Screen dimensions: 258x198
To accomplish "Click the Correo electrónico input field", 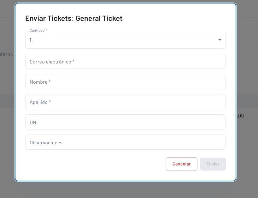I will [x=126, y=61].
